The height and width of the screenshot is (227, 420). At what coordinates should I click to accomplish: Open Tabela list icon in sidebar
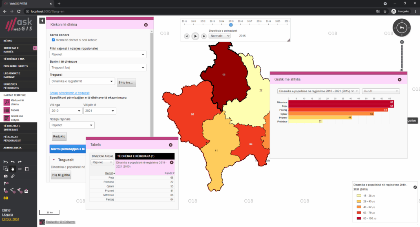coord(7,110)
